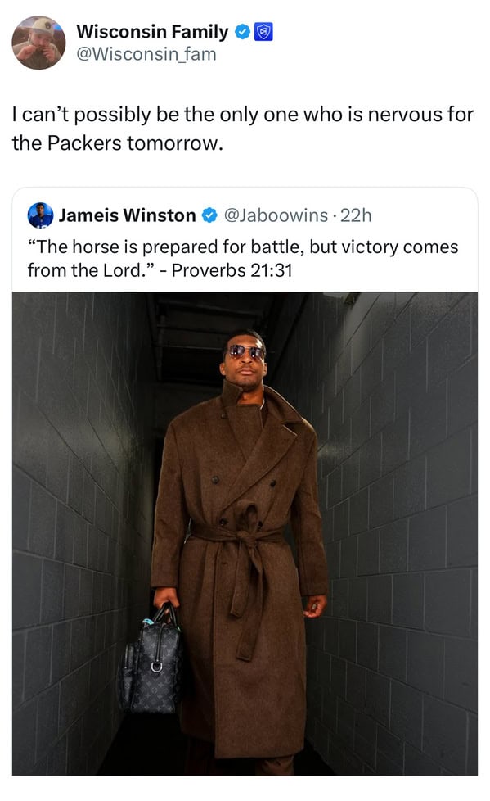Click the 22h timestamp on the quoted tweet
Screen dimensions: 490x801
click(356, 215)
